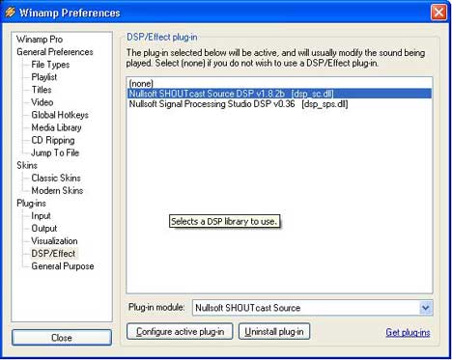
Task: Go to Output plug-ins
Action: click(x=44, y=229)
